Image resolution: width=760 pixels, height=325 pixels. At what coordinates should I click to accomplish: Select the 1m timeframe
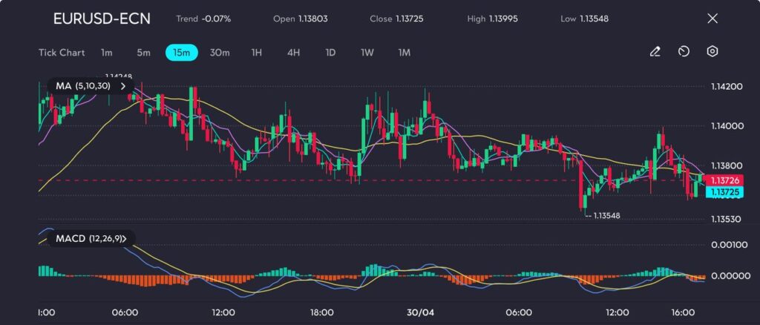(x=107, y=53)
